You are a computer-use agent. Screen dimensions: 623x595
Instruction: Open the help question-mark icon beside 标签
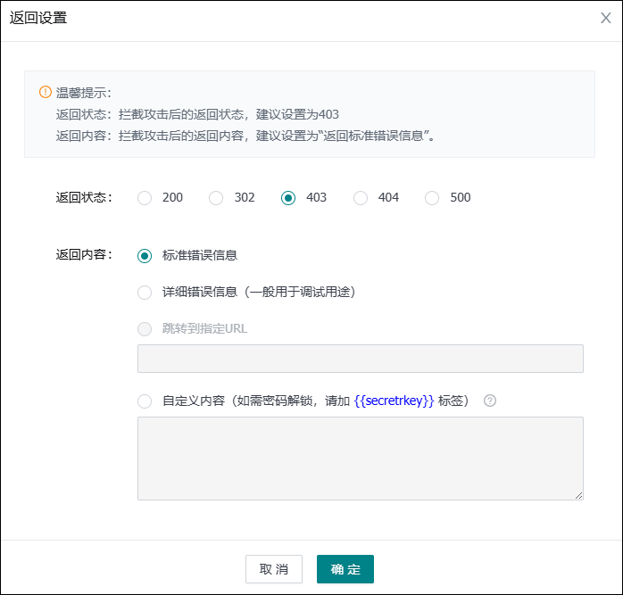(490, 401)
